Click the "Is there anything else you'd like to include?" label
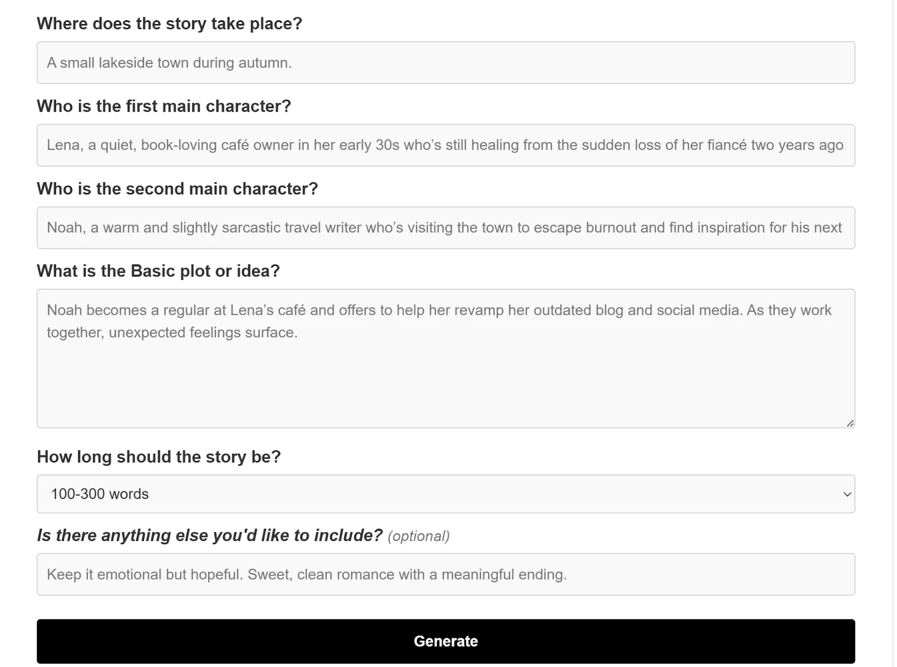The width and height of the screenshot is (897, 667). [x=210, y=535]
